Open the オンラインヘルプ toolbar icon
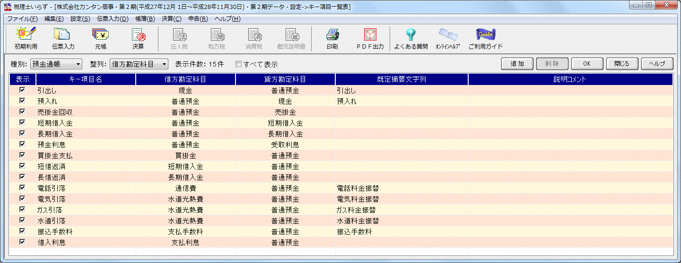 (447, 38)
